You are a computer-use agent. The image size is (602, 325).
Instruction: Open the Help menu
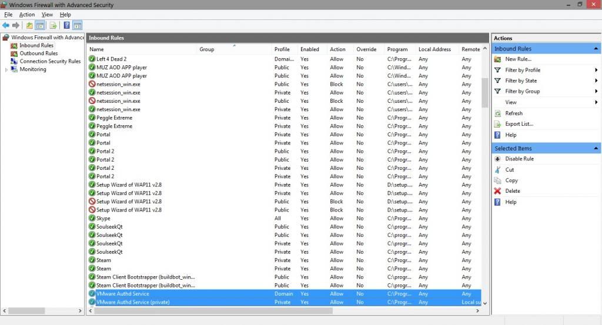65,15
